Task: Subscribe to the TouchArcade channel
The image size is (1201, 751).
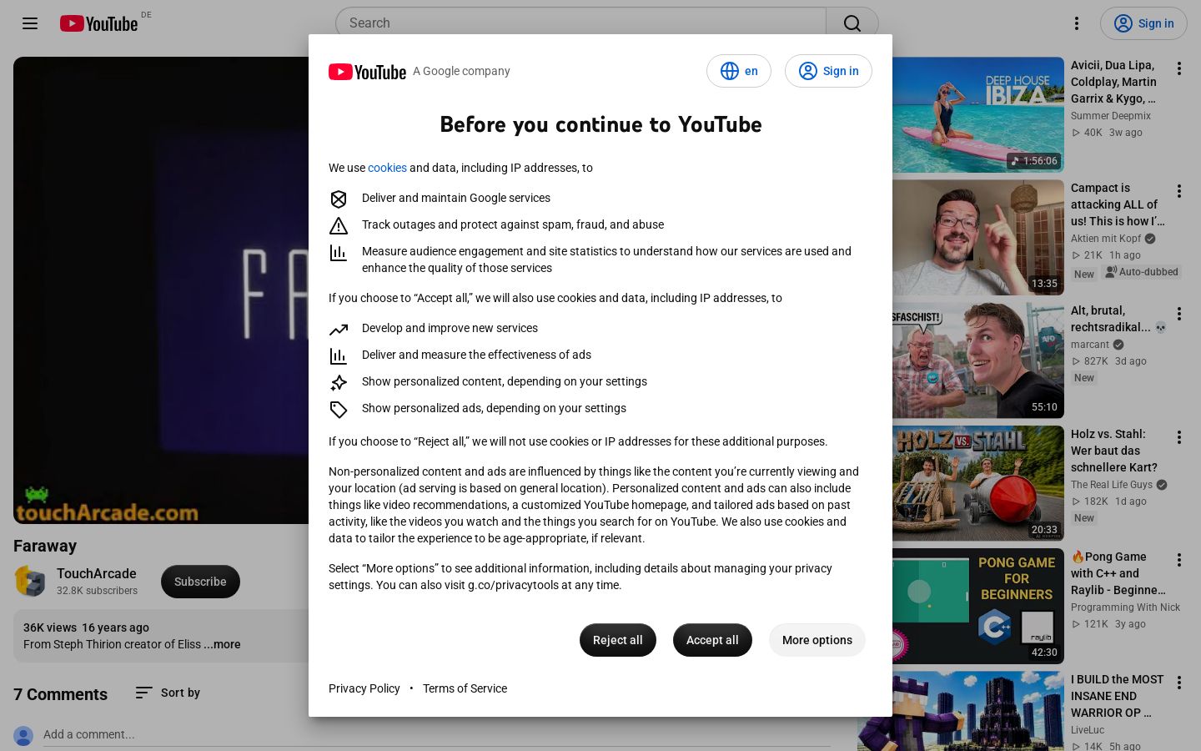Action: pos(200,582)
